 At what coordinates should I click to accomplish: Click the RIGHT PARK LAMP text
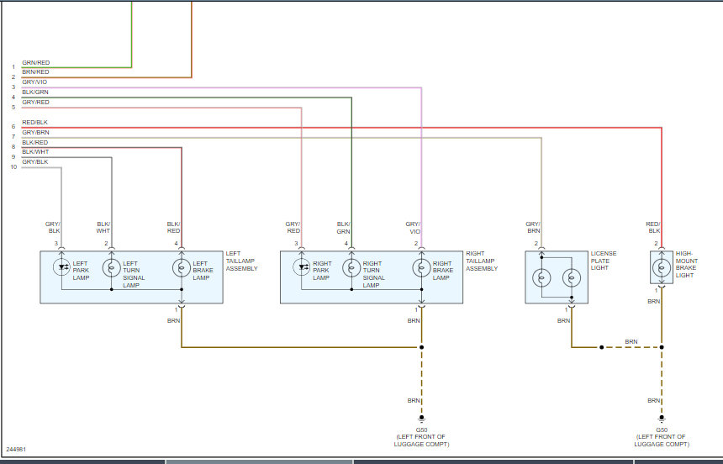pos(322,271)
